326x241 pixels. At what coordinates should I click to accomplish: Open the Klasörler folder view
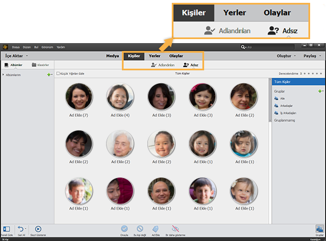coord(40,65)
